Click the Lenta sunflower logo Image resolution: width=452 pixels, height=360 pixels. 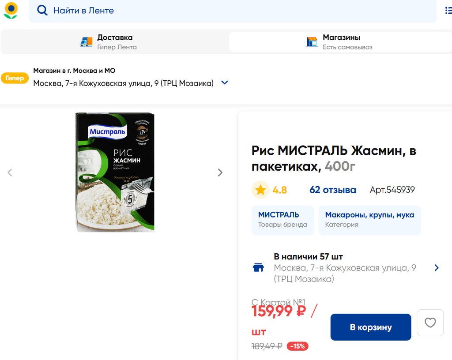pyautogui.click(x=11, y=10)
